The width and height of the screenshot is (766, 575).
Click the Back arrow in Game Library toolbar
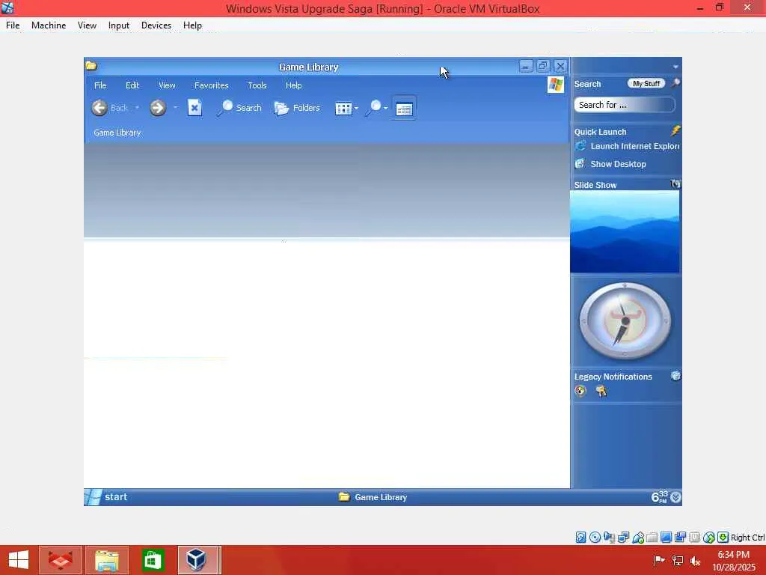pyautogui.click(x=99, y=108)
